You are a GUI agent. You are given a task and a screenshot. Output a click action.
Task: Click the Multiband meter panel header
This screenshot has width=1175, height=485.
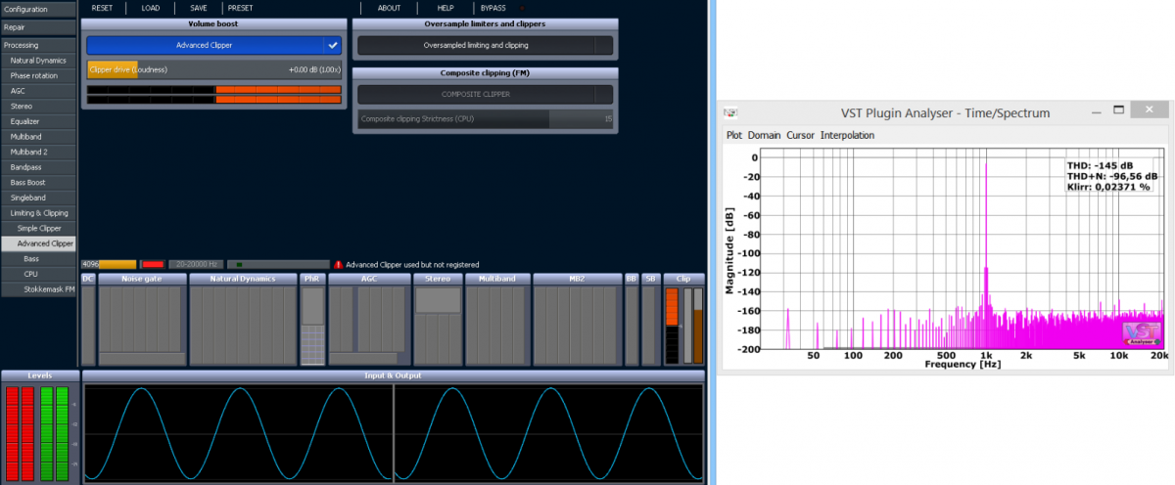point(497,279)
